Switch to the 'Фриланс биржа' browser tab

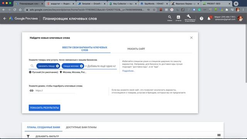185,3
